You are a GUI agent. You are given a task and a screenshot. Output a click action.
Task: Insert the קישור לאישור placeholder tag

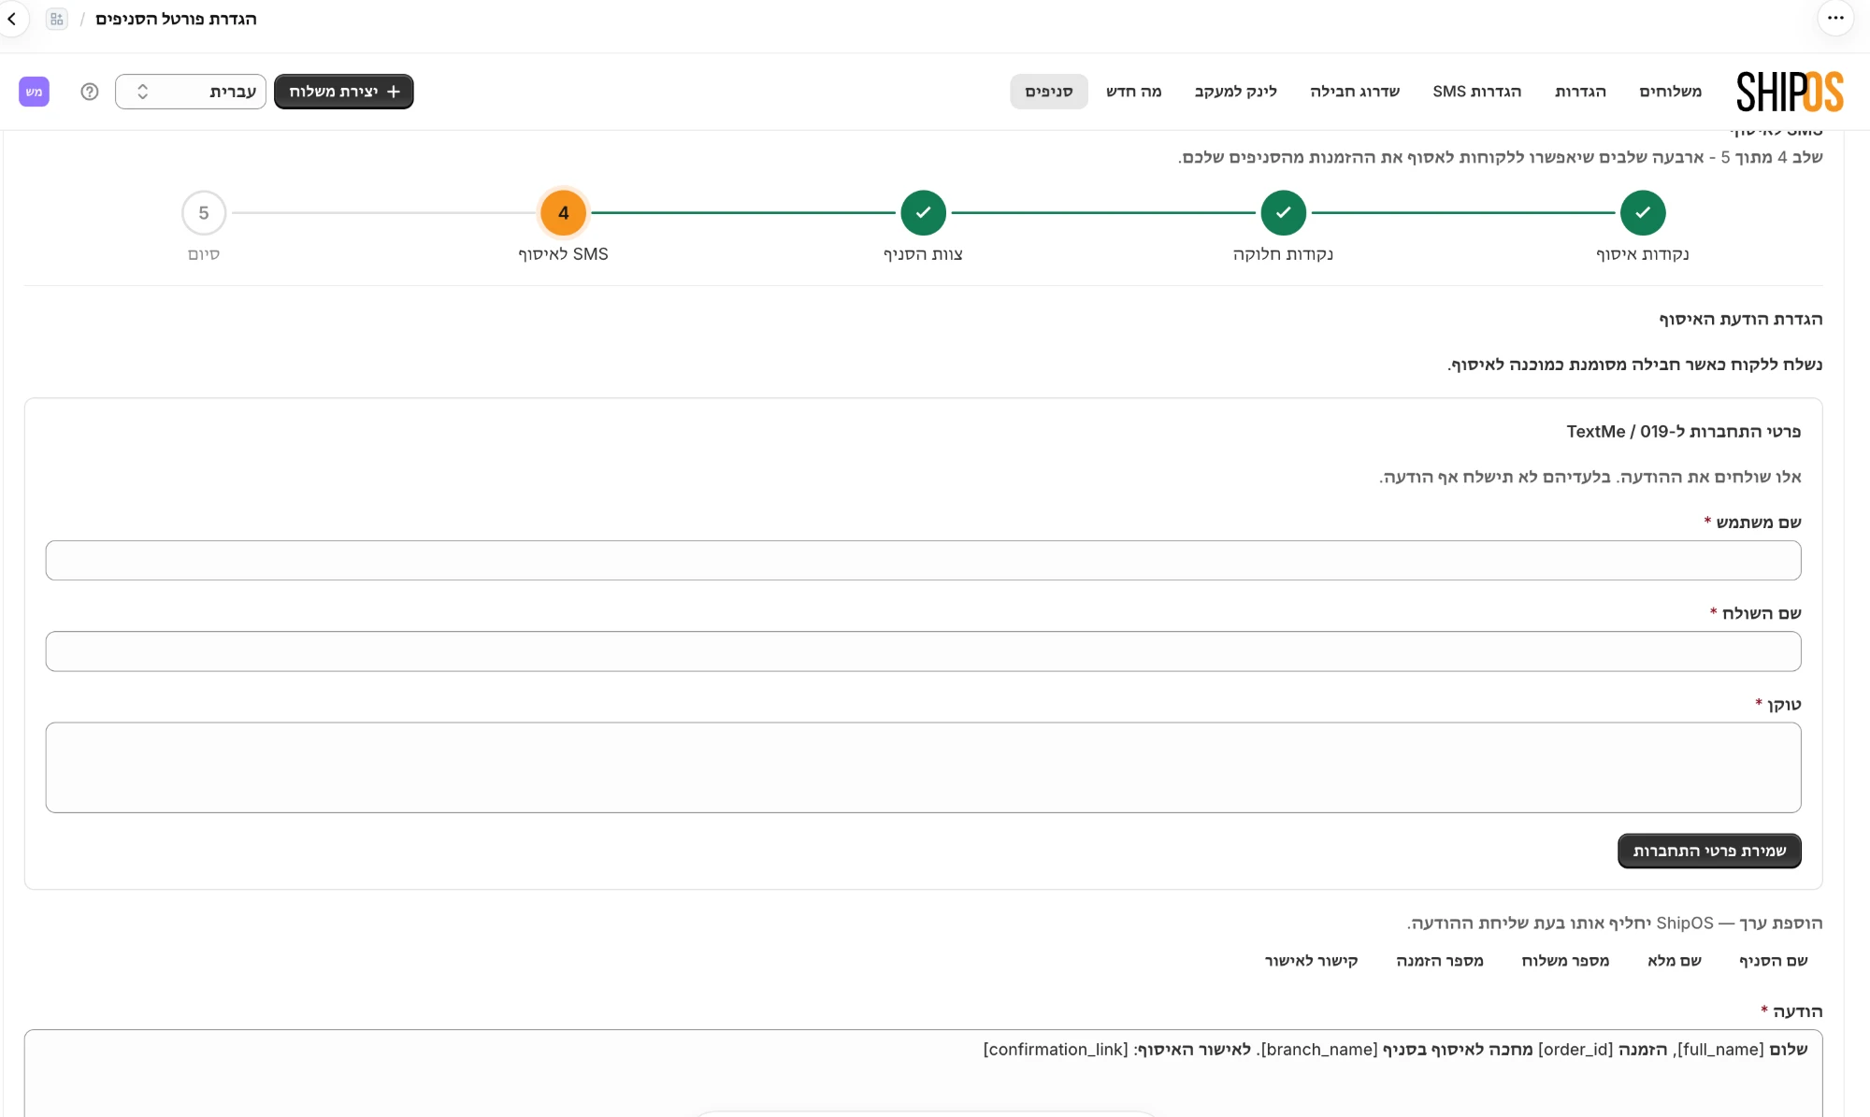(1312, 961)
